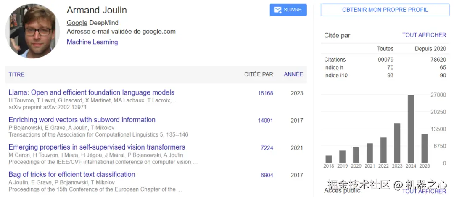Open Enriching word vectors with subword information
This screenshot has width=454, height=197.
click(x=82, y=120)
